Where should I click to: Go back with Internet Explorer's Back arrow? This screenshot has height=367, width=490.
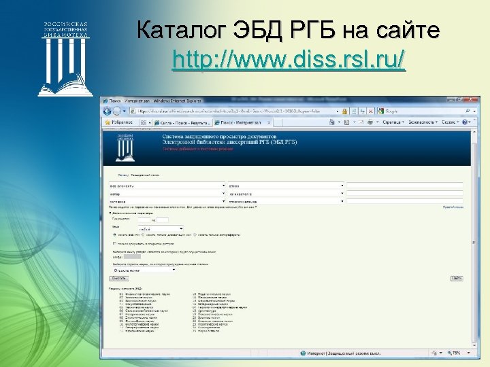click(x=108, y=111)
